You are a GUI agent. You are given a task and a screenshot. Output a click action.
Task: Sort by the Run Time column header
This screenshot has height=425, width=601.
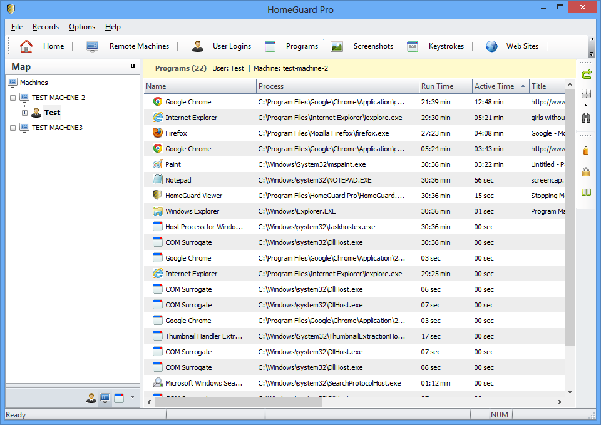(445, 86)
